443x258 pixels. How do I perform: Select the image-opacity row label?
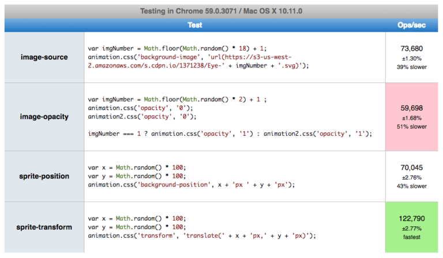[44, 116]
